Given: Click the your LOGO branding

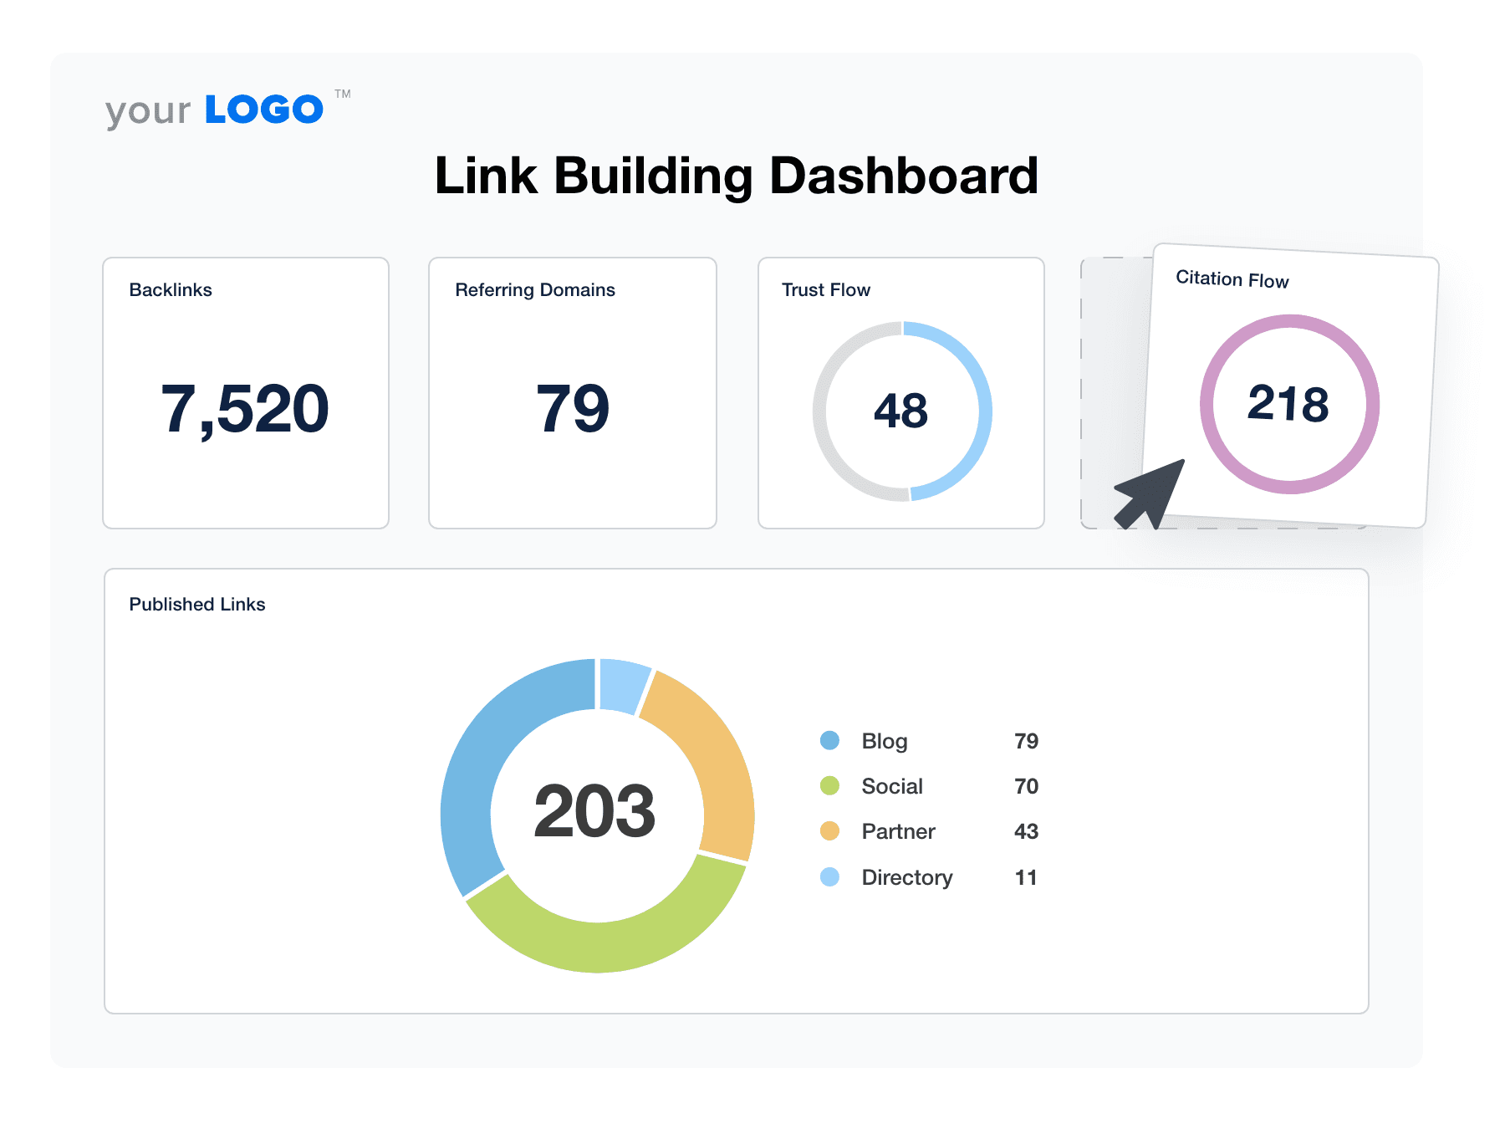Looking at the screenshot, I should 213,107.
